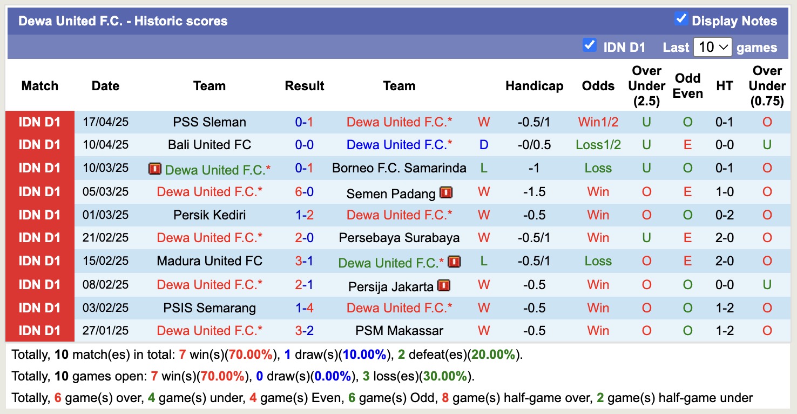
Task: Open the notes icon next to Dewa United in the Madura United row
Action: tap(454, 261)
